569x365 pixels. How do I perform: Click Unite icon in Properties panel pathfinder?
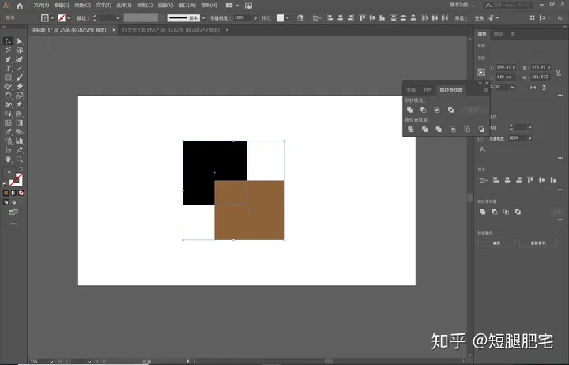point(482,212)
